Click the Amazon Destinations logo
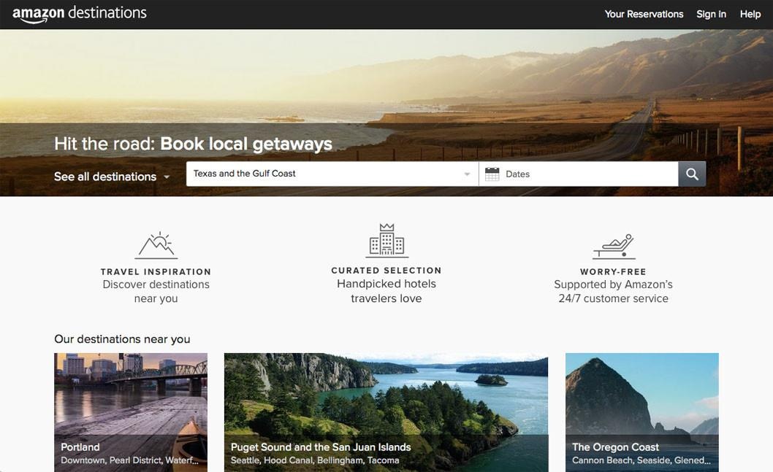Screen dimensions: 773x472 pos(80,13)
